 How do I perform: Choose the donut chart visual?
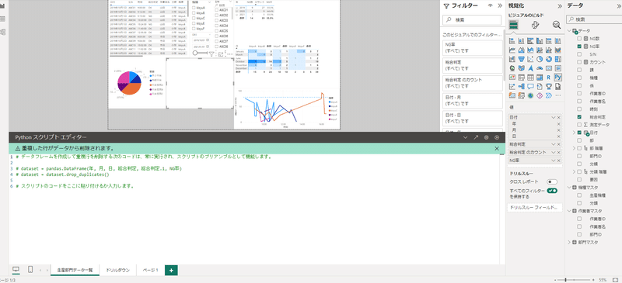tap(549, 59)
